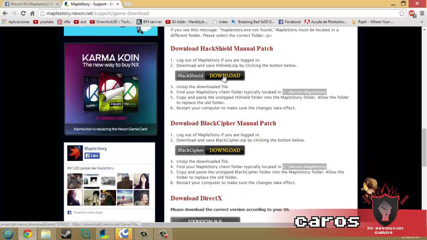Open the Ayuda de Photoshop bookmark
Viewport: 427px width, 240px height.
(x=326, y=22)
